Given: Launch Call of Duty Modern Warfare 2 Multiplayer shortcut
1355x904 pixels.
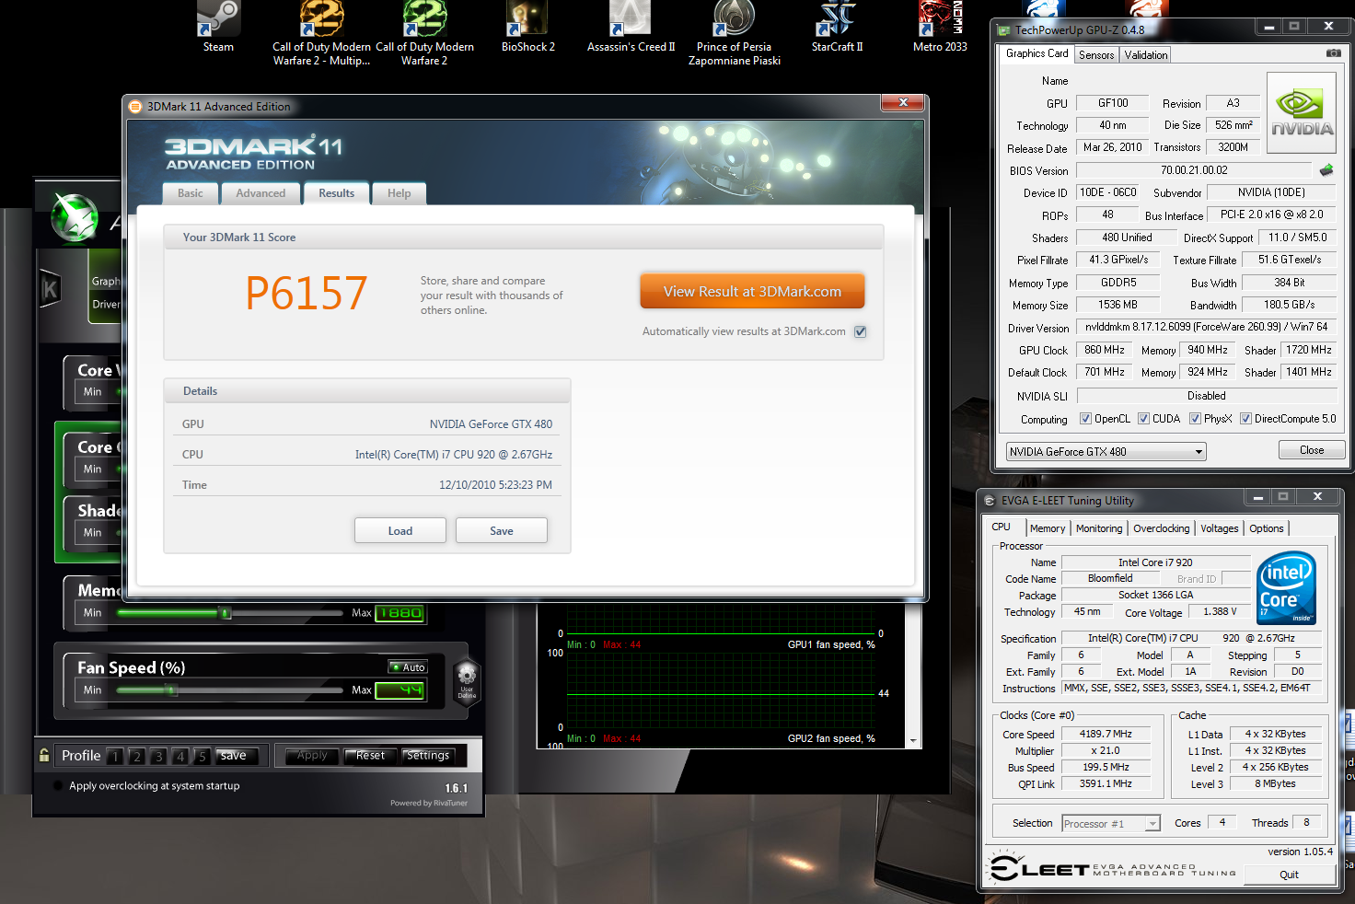Looking at the screenshot, I should [321, 33].
